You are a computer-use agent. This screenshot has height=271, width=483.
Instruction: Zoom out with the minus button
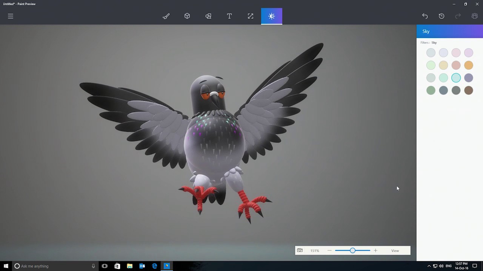(x=329, y=251)
